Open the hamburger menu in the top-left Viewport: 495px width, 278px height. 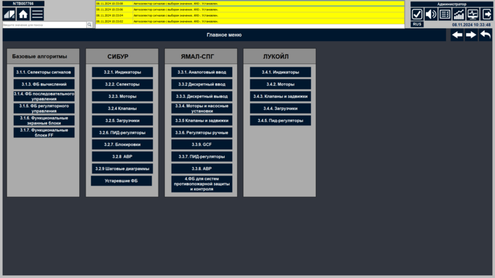click(37, 14)
